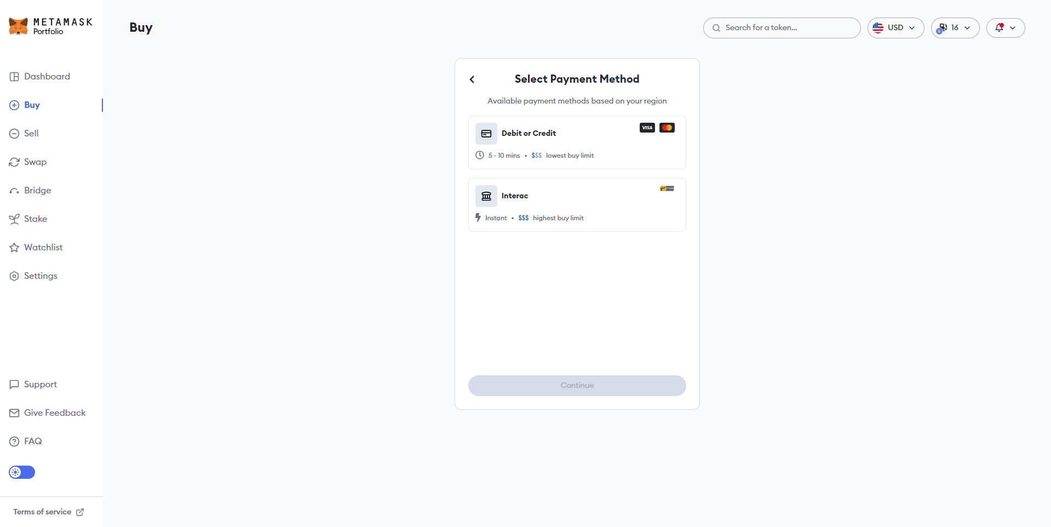Select the Interac payment option

(x=577, y=205)
